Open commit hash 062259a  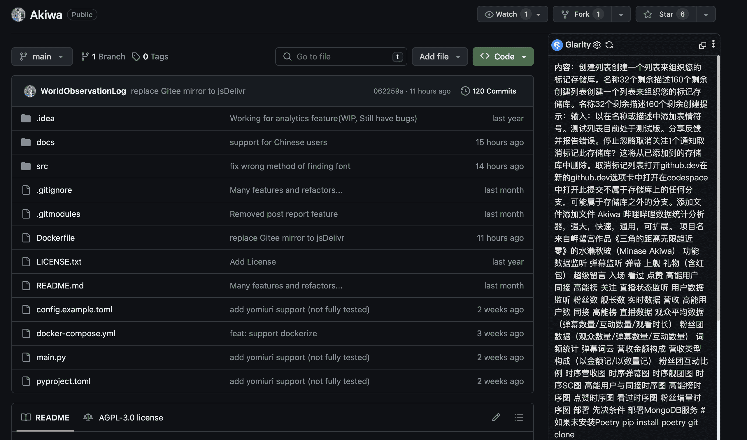388,91
